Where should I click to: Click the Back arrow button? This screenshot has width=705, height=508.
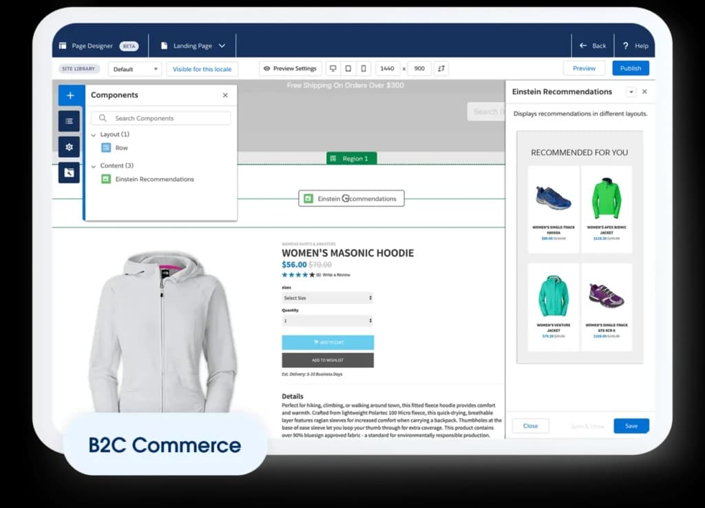592,45
